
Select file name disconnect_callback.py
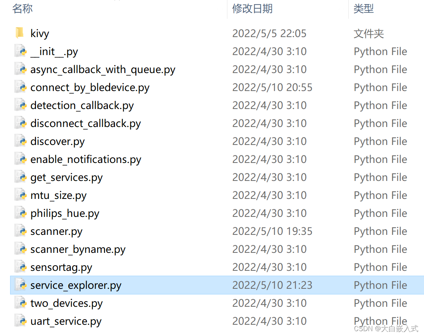pyautogui.click(x=85, y=123)
